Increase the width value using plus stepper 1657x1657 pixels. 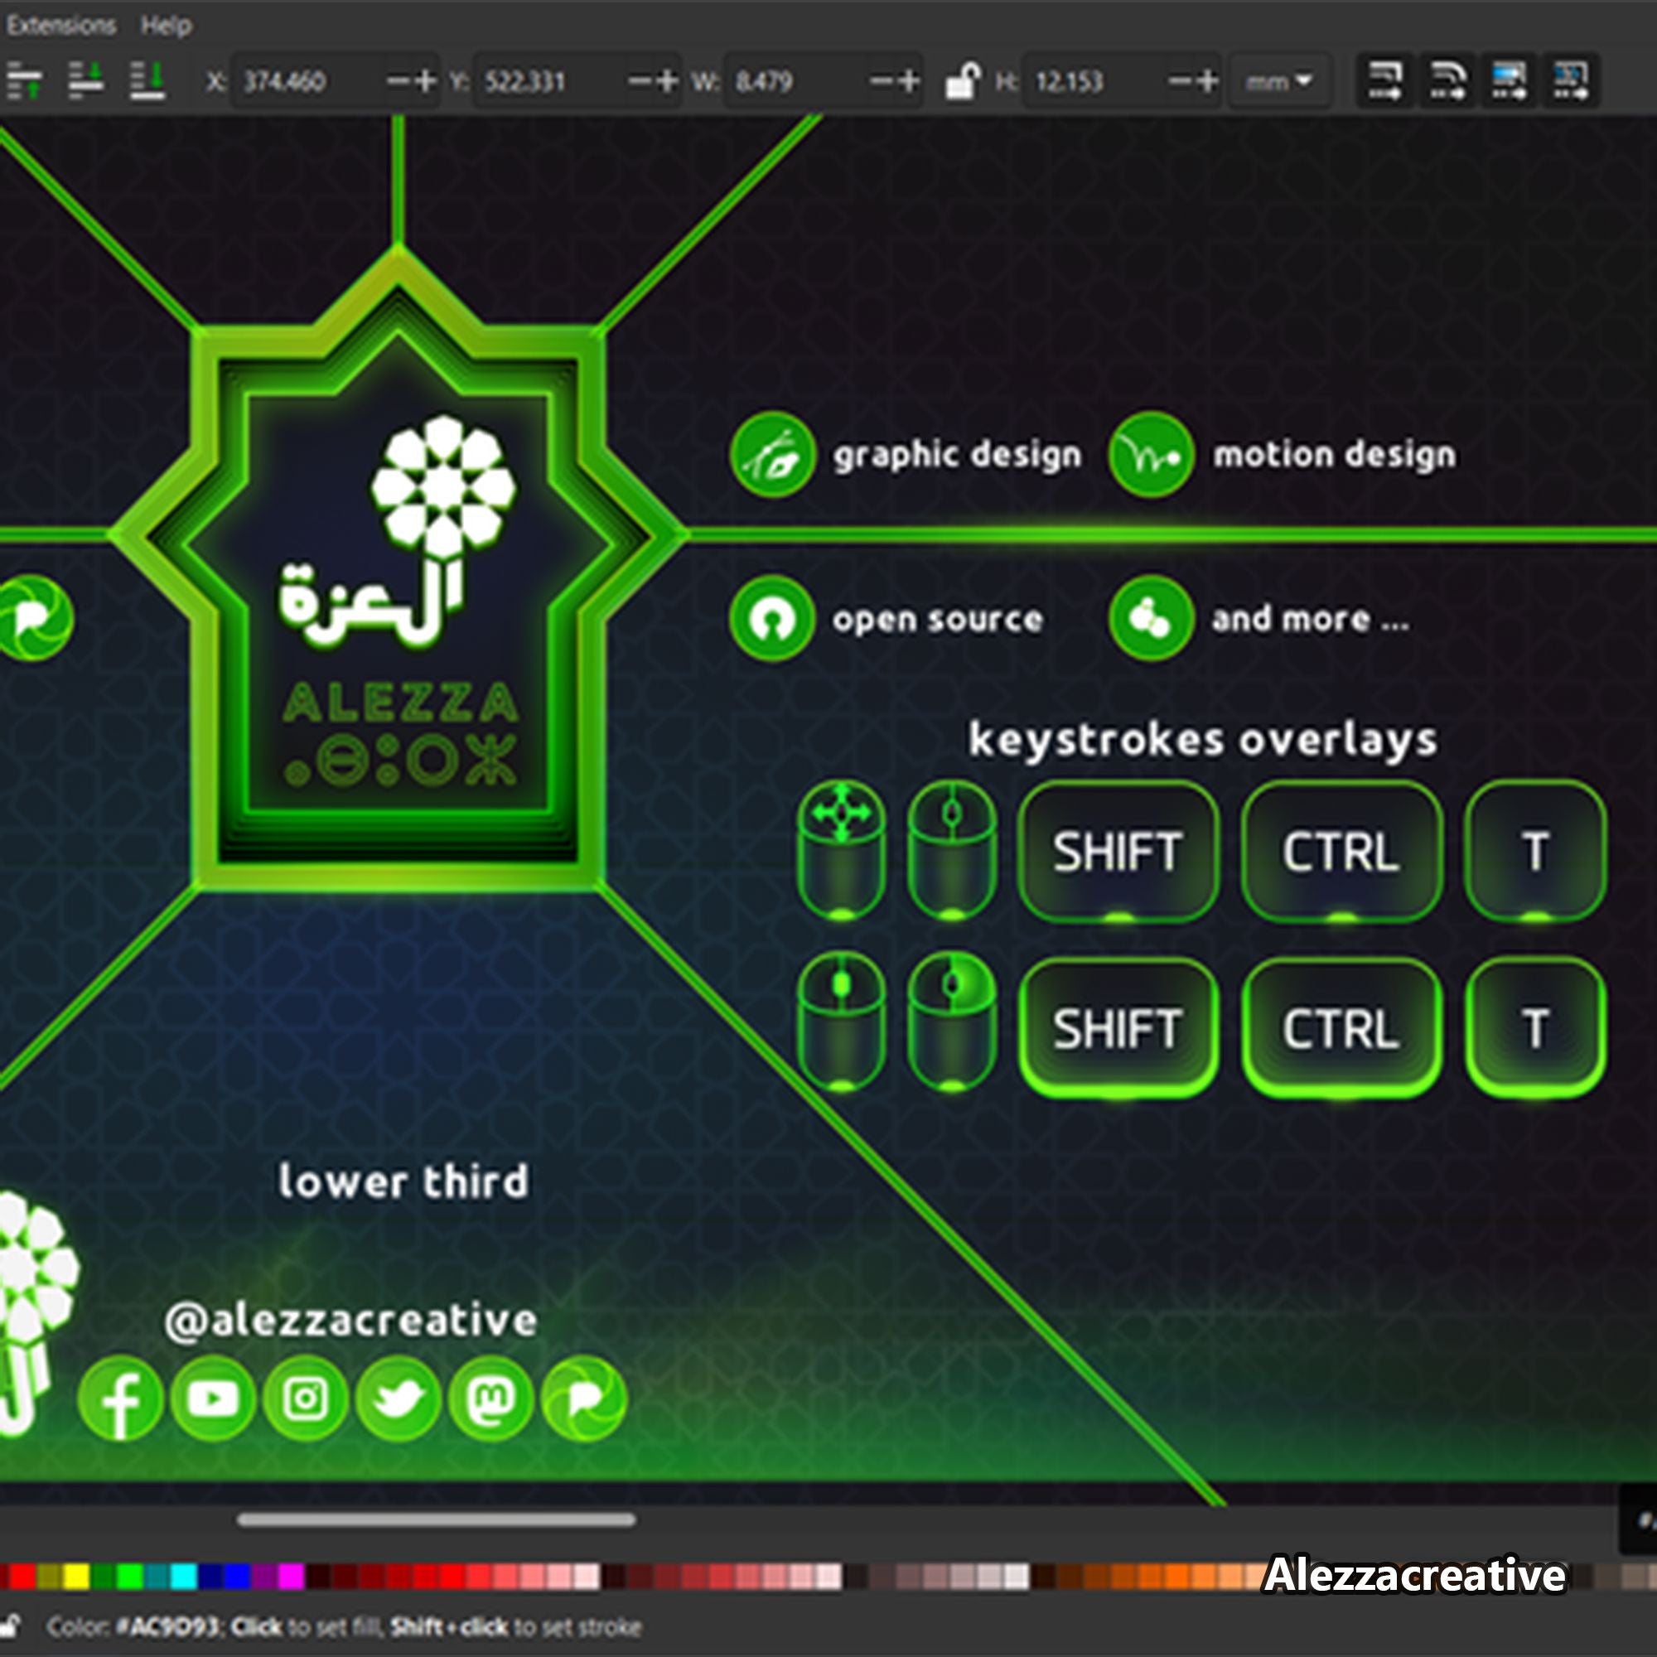pos(909,82)
